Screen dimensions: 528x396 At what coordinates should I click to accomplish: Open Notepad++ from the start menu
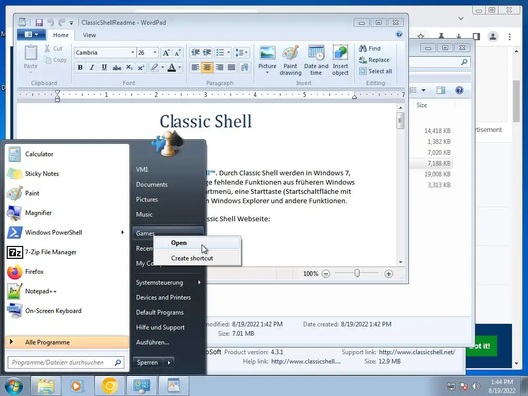point(69,291)
